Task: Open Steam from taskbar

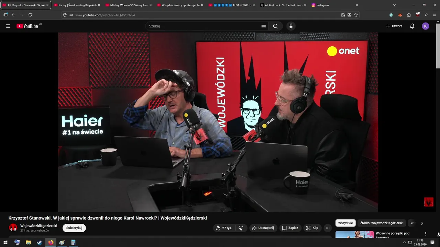Action: click(40, 243)
